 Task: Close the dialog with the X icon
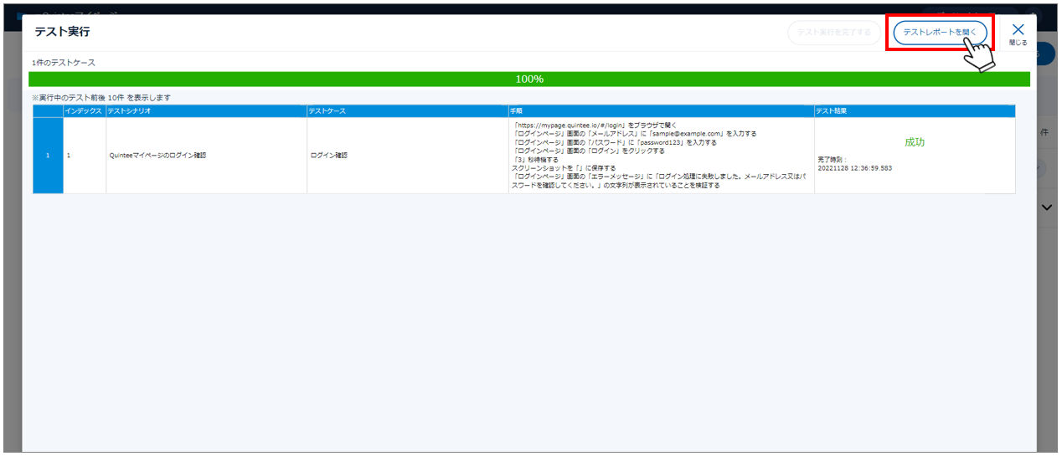(x=1018, y=31)
